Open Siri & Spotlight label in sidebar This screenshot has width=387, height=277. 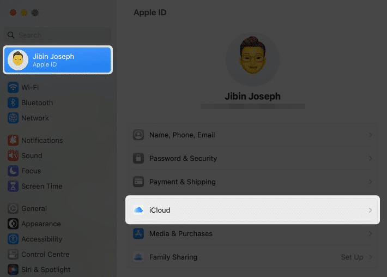click(x=46, y=269)
